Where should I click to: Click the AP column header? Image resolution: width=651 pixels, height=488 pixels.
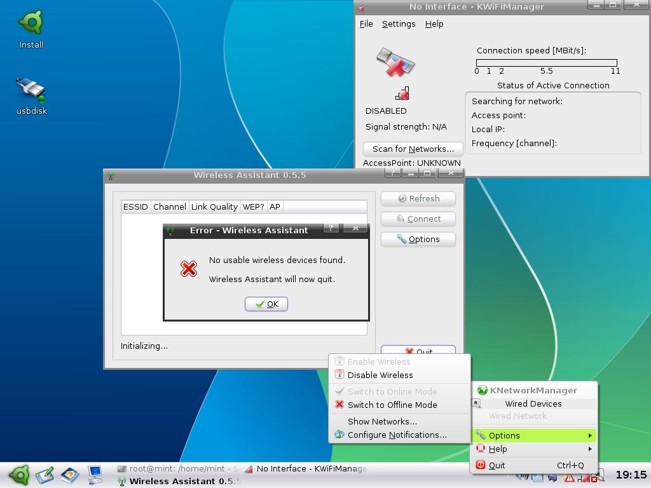275,207
